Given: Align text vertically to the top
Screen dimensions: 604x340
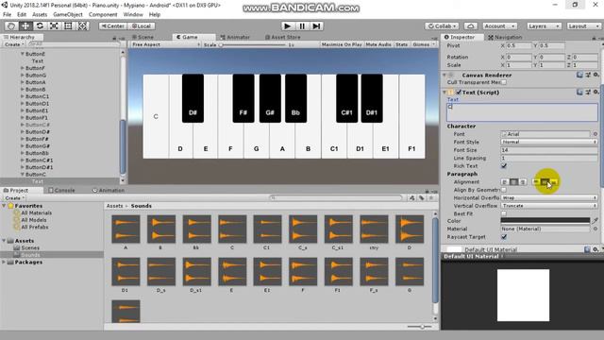Looking at the screenshot, I should 536,182.
